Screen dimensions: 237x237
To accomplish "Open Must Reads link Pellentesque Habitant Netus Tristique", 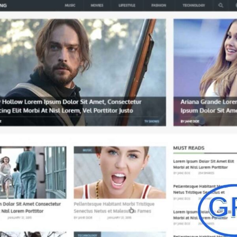I will pyautogui.click(x=199, y=189).
